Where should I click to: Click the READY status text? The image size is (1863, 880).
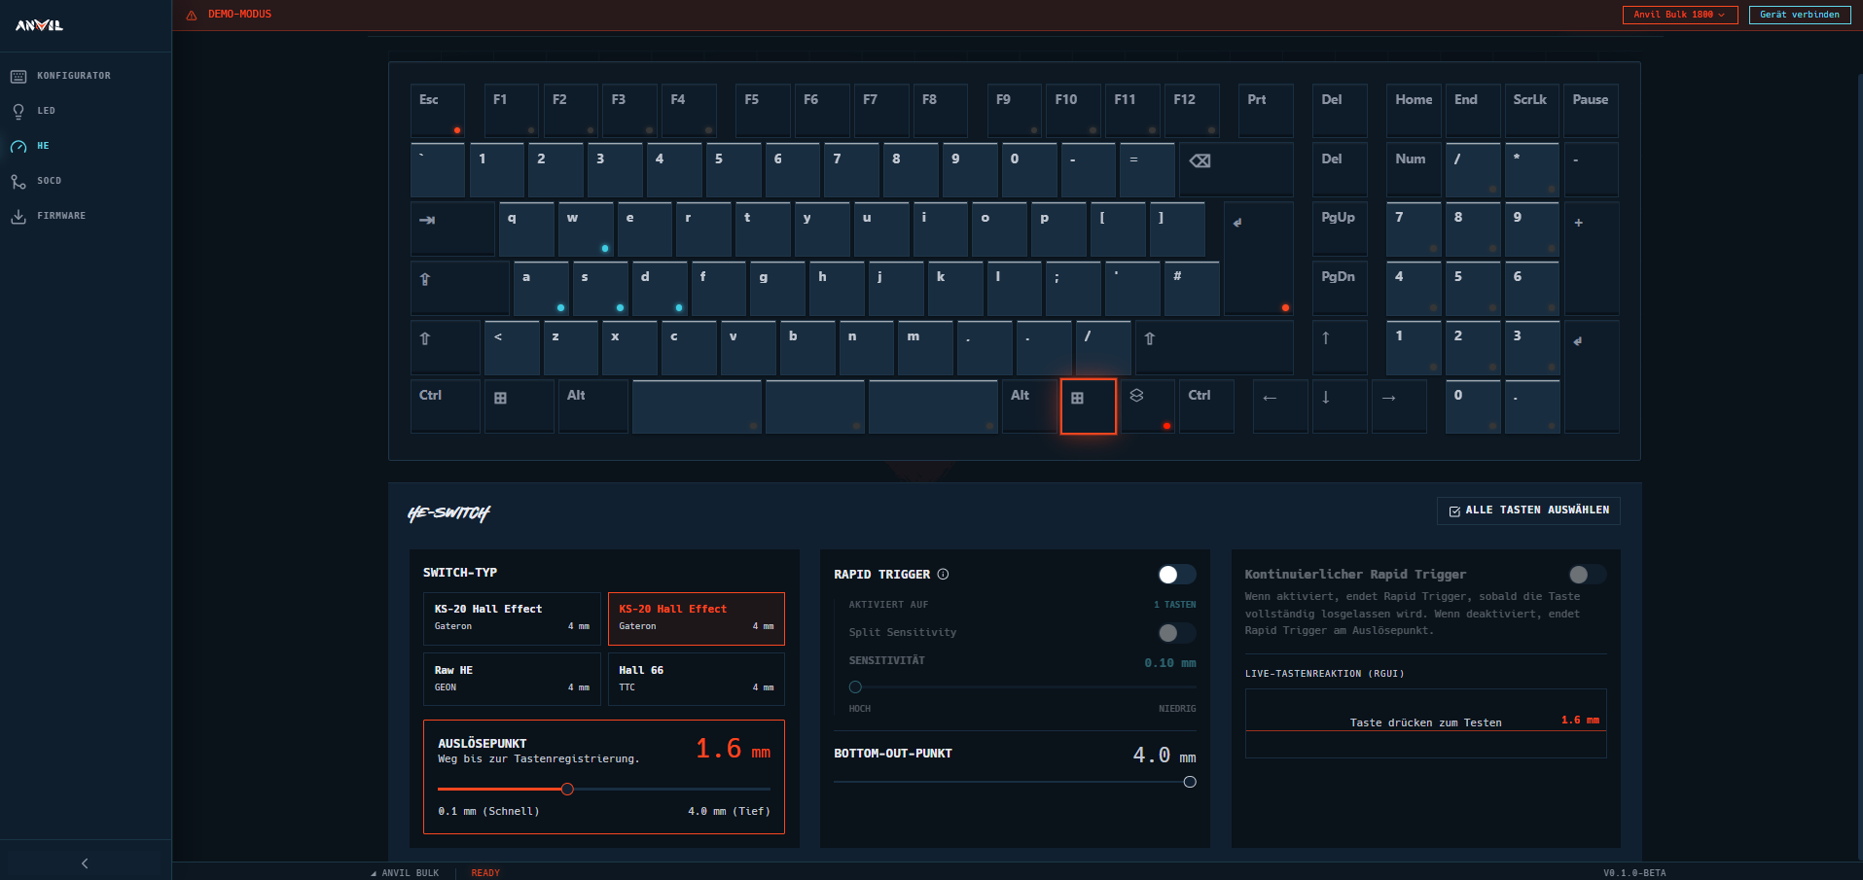[485, 873]
